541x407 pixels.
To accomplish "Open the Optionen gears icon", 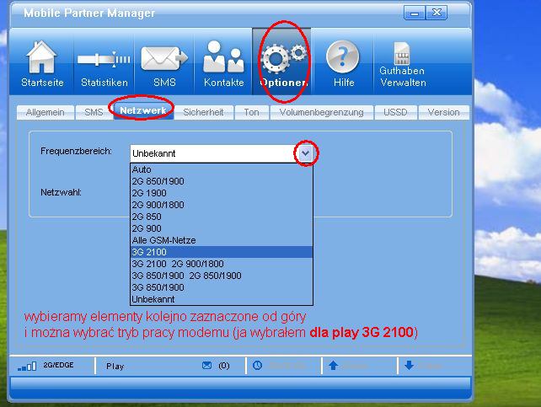I will coord(284,58).
